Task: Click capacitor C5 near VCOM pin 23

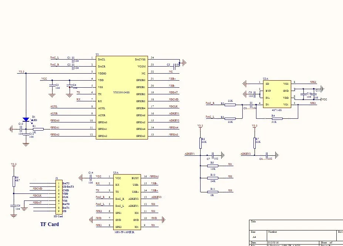Action: (174, 67)
